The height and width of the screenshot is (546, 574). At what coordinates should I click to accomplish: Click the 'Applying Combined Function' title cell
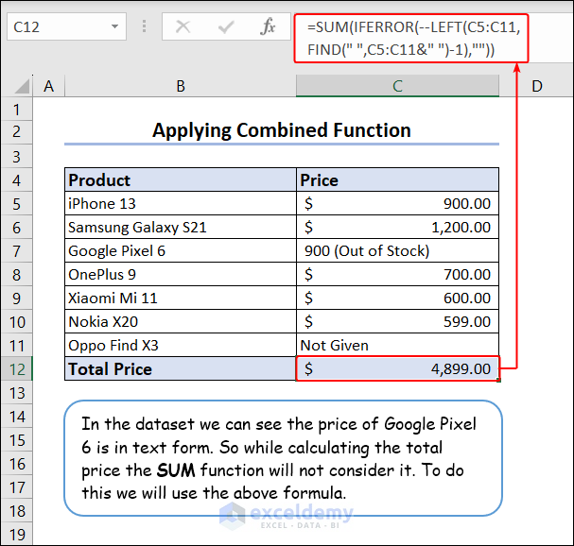(282, 130)
